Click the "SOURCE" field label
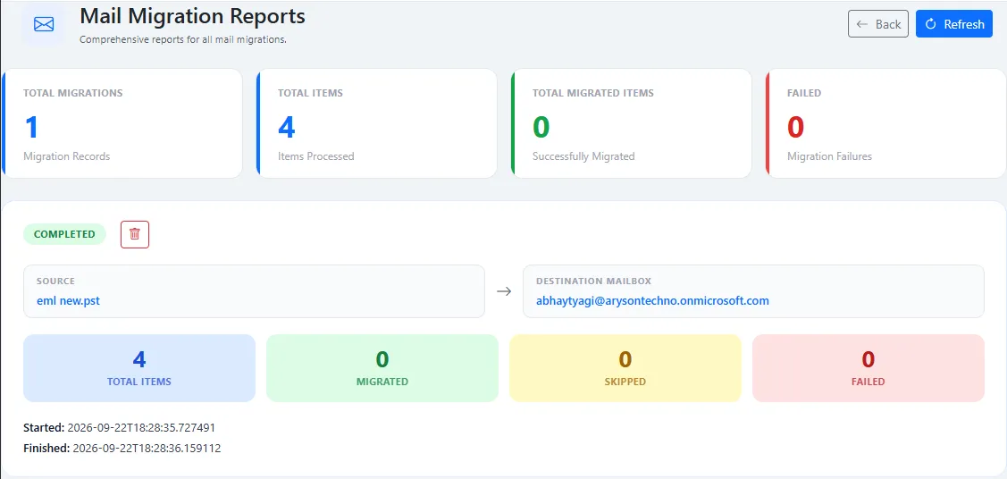The height and width of the screenshot is (479, 1007). click(56, 282)
